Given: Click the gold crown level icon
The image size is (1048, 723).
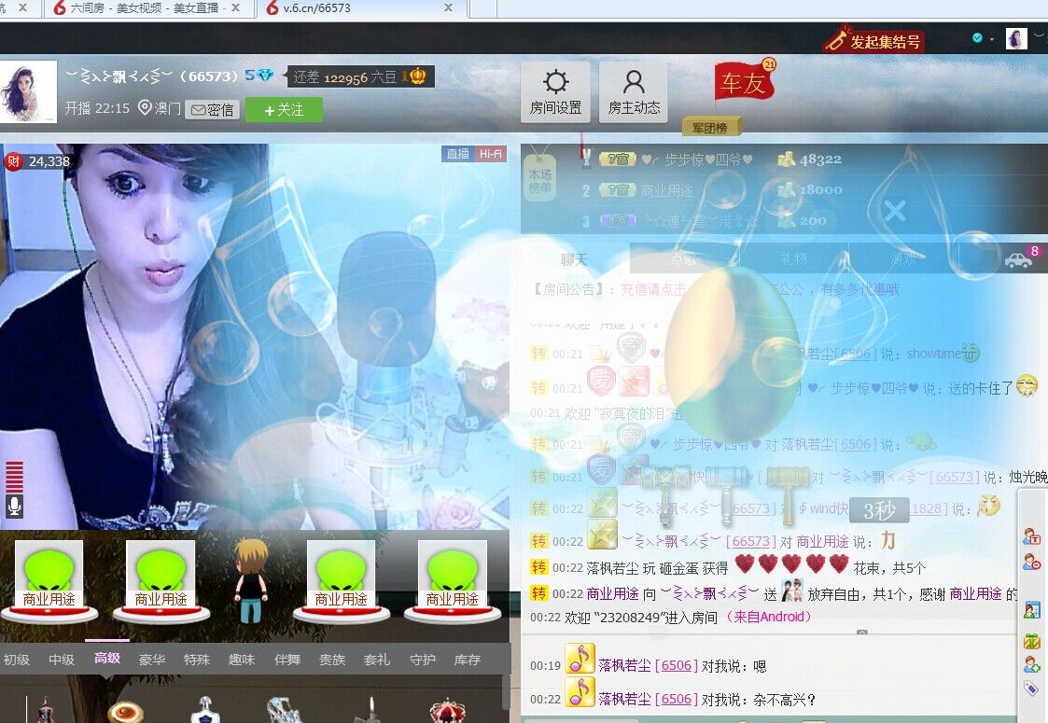Looking at the screenshot, I should [418, 76].
